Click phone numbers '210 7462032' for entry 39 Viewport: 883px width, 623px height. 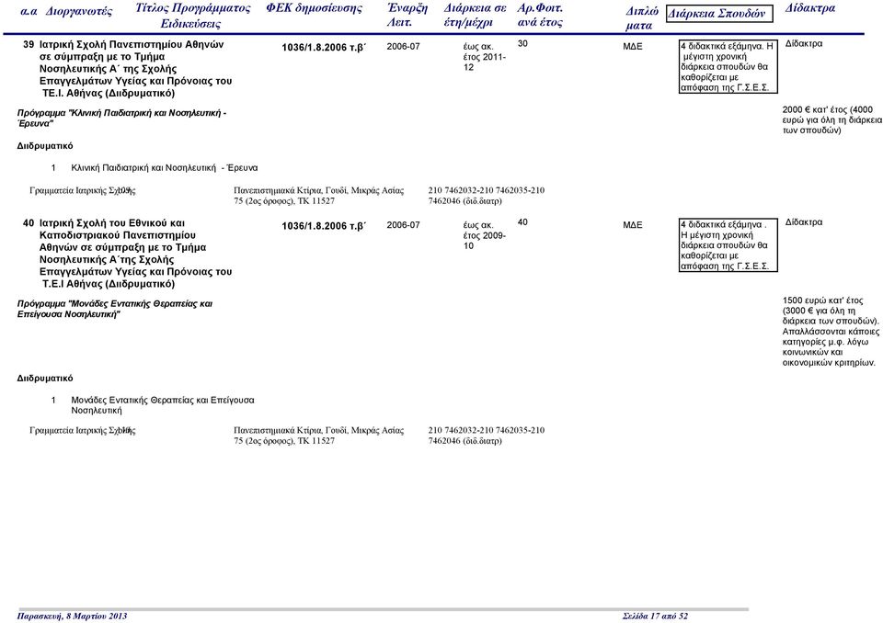pos(487,196)
